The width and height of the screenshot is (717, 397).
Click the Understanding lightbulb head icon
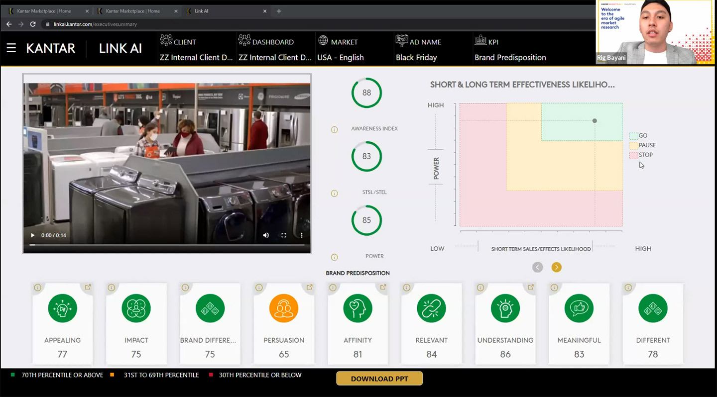(x=505, y=308)
